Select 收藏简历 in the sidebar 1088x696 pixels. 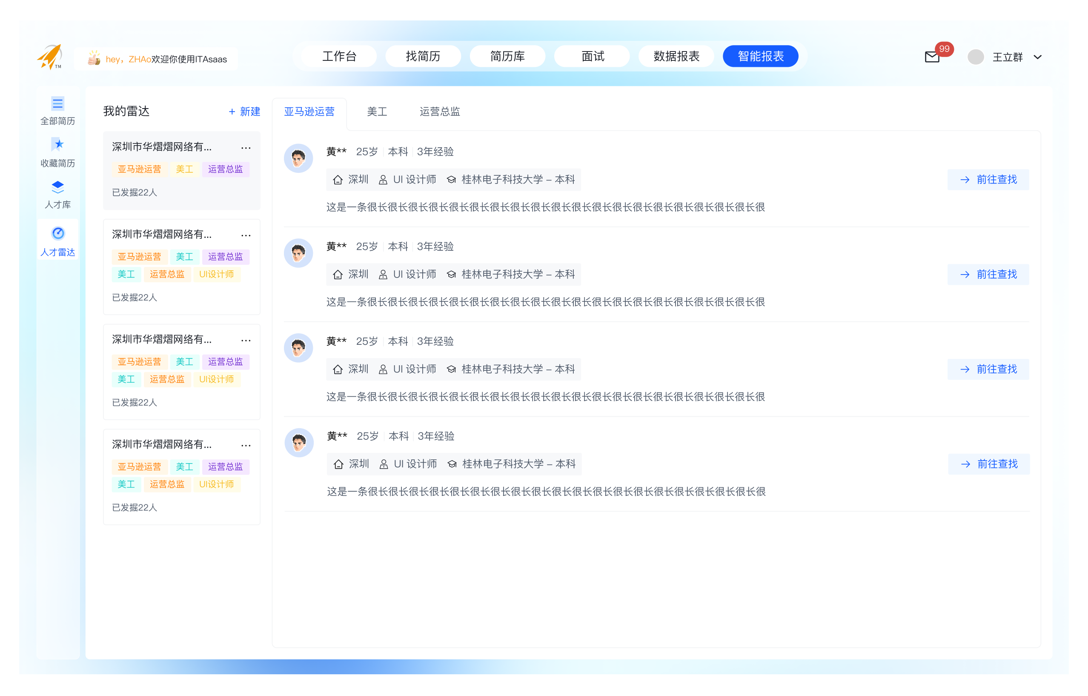pyautogui.click(x=58, y=153)
